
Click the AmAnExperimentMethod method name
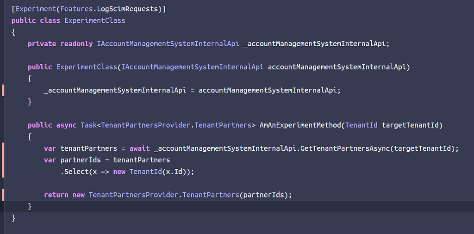coord(300,125)
